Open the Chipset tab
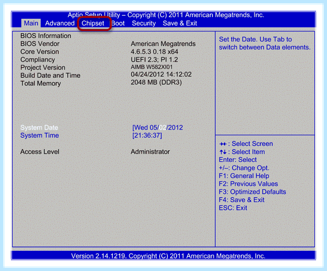Image resolution: width=327 pixels, height=271 pixels. (x=93, y=23)
